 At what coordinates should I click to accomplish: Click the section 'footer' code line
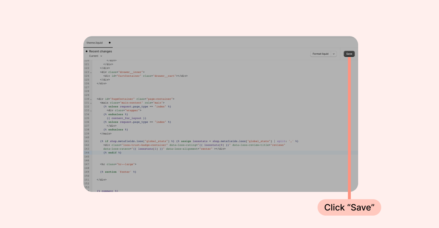point(118,172)
